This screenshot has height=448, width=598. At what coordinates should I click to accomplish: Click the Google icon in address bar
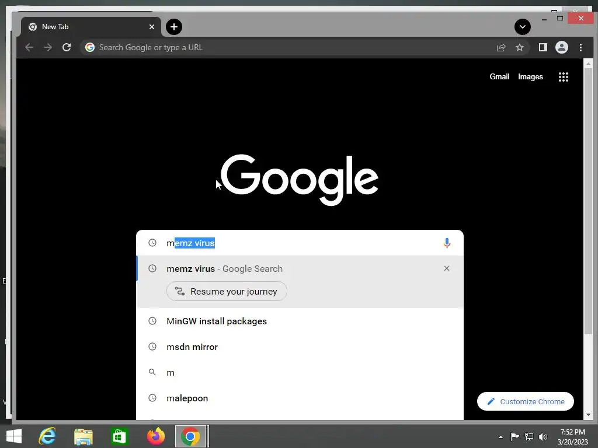[90, 47]
